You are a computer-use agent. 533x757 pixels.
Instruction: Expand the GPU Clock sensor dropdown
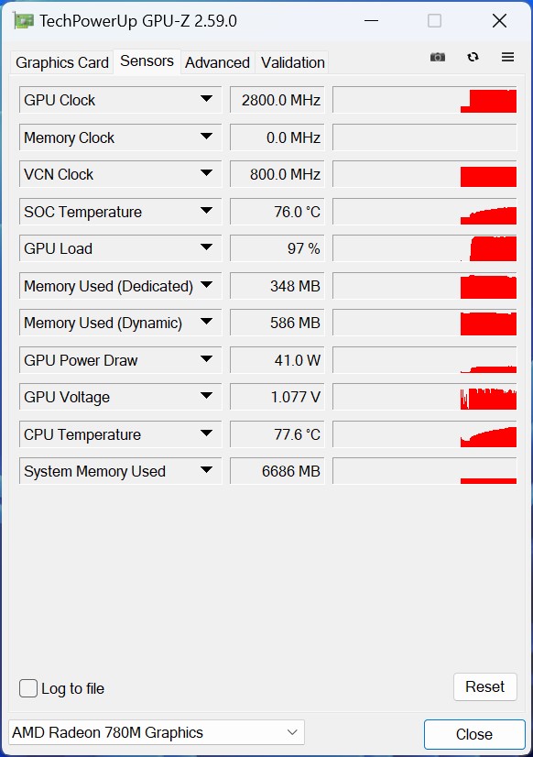click(x=206, y=99)
